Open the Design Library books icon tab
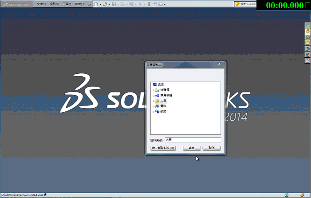Screen dimensions: 311x198 (x=307, y=37)
